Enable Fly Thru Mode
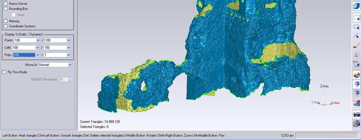Viewport: 361px width, 140px height. (4, 72)
